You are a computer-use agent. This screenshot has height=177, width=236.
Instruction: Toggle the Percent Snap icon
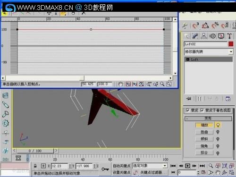click(215, 25)
